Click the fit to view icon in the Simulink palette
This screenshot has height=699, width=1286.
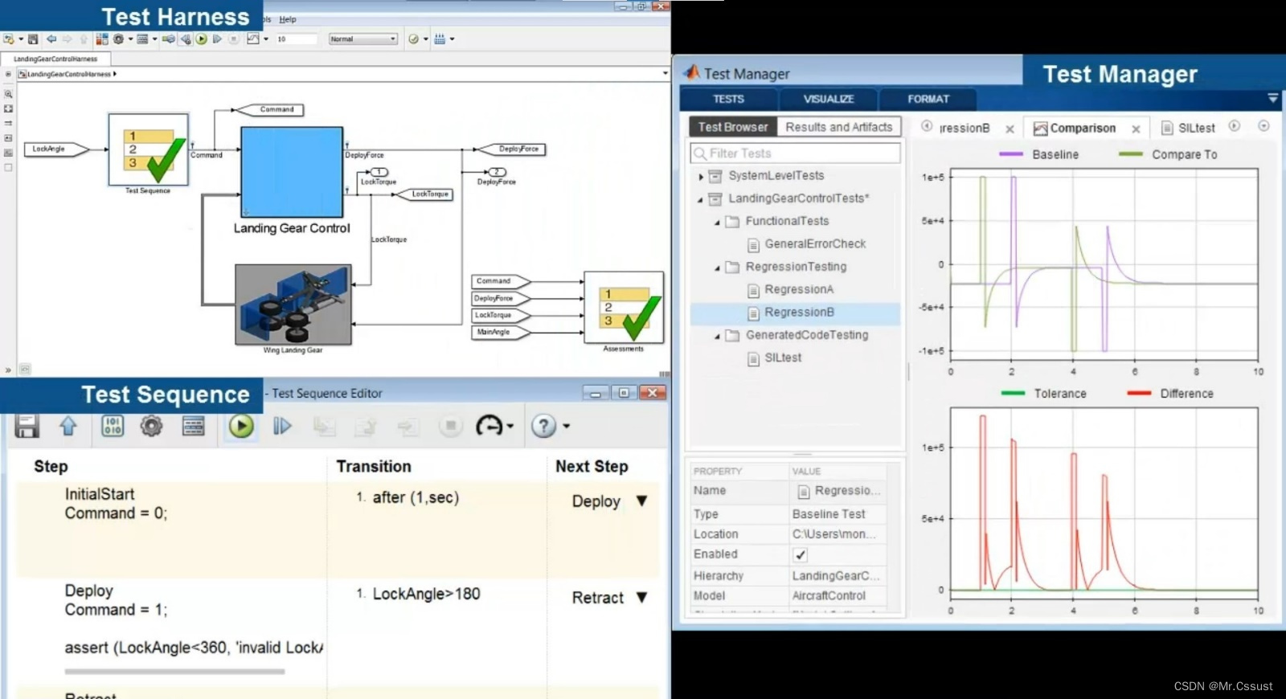coord(8,108)
